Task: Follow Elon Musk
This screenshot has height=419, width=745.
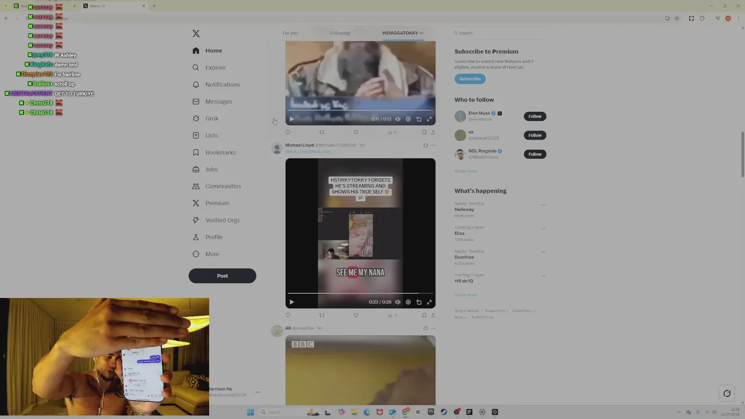Action: (x=535, y=116)
